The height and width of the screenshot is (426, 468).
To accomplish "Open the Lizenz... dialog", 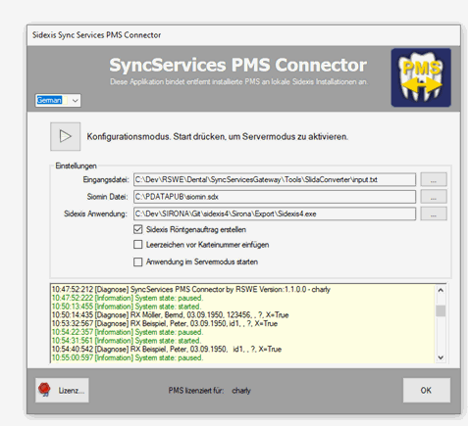I will coord(62,390).
